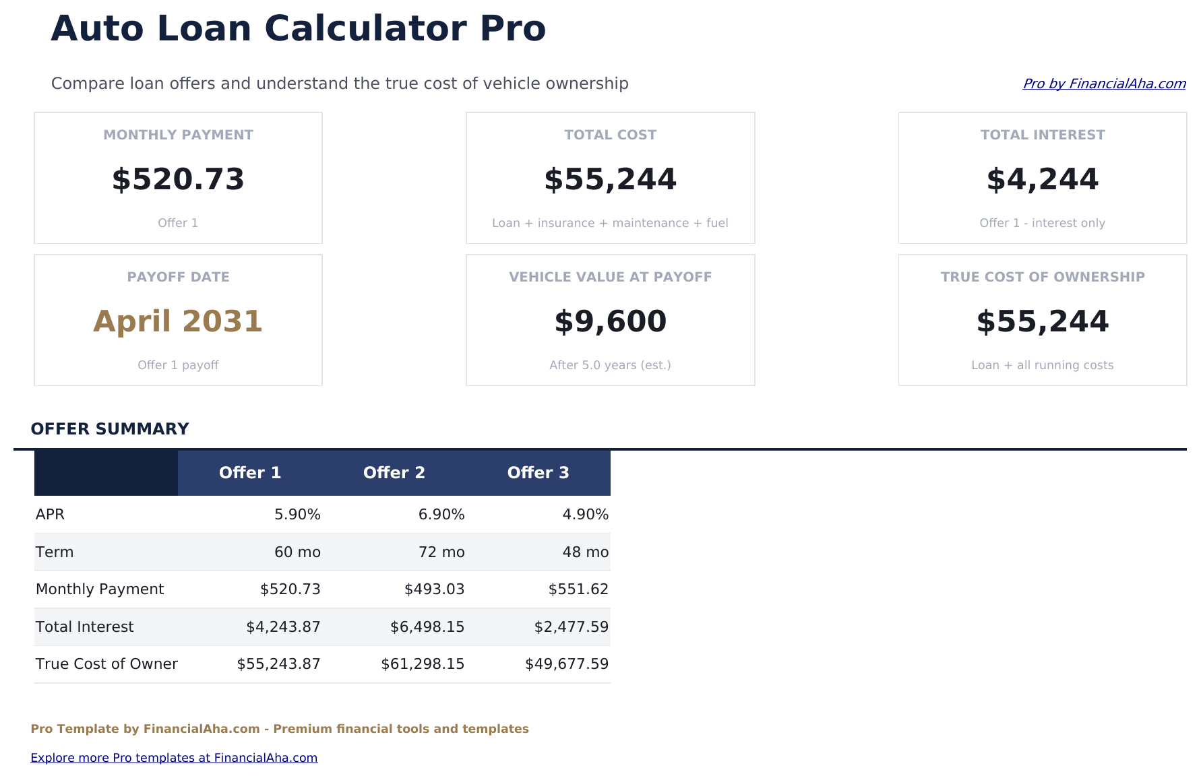Select the Total Cost metric card
1201x778 pixels.
coord(610,178)
